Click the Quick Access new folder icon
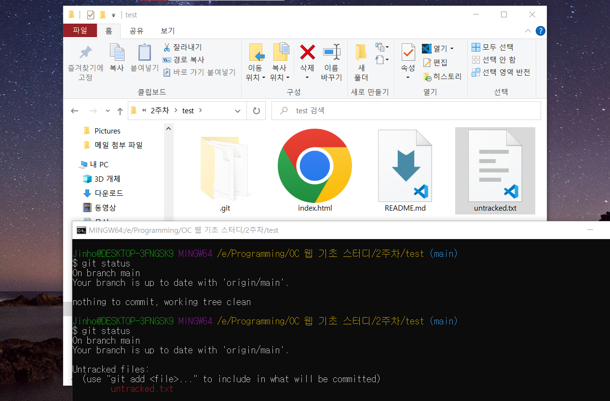The image size is (610, 401). tap(103, 15)
